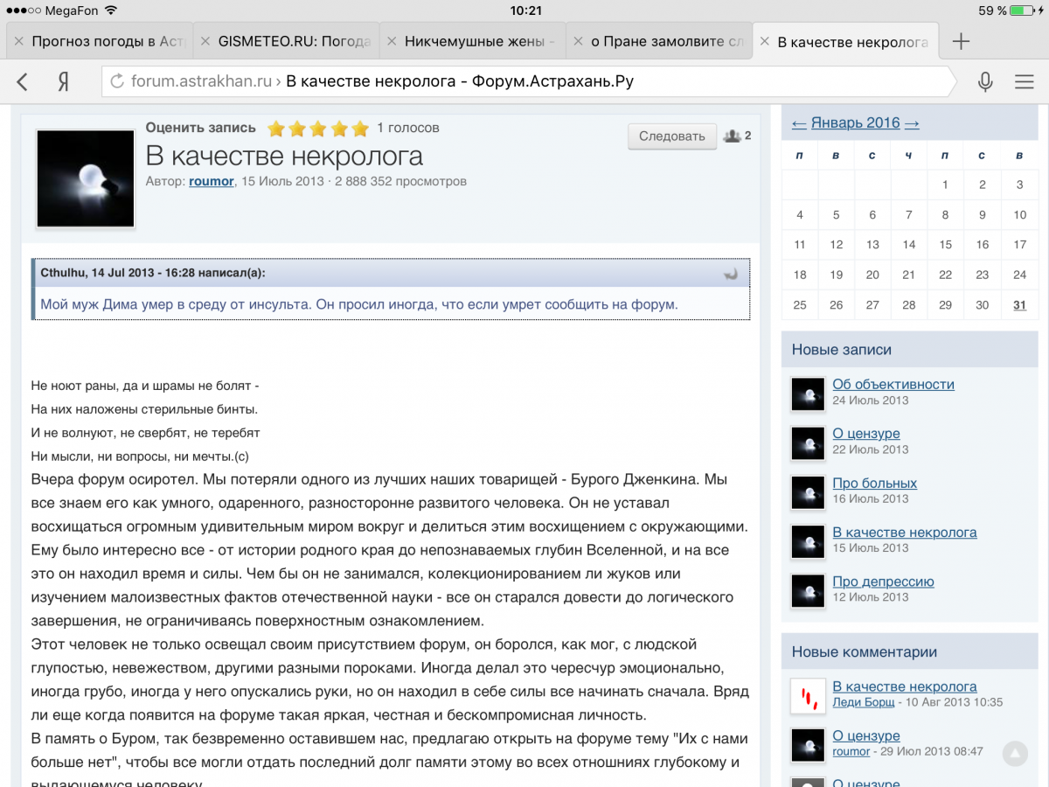Open the blog's light bulb avatar image
The width and height of the screenshot is (1049, 787).
click(x=86, y=178)
